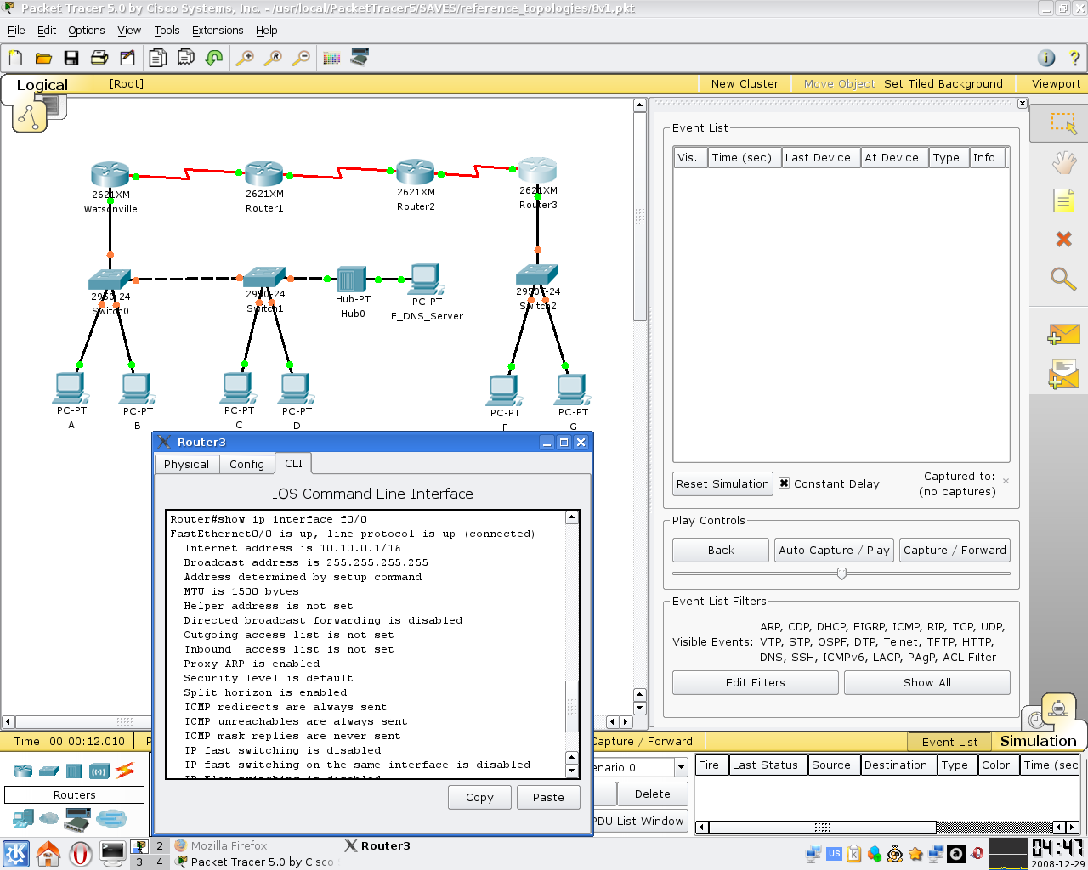Select the Watsonville router on the canvas
Viewport: 1088px width, 870px height.
(110, 175)
